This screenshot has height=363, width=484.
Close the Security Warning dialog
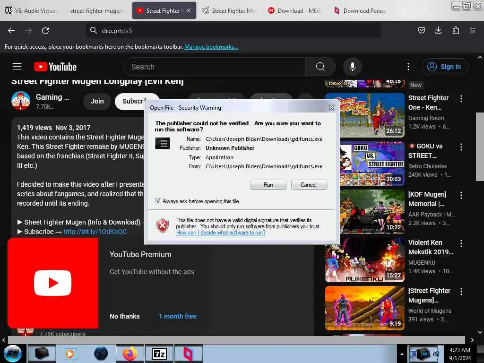click(331, 107)
